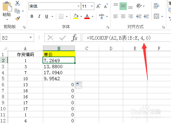The image size is (171, 123).
Task: Align text right
Action: 131,16
